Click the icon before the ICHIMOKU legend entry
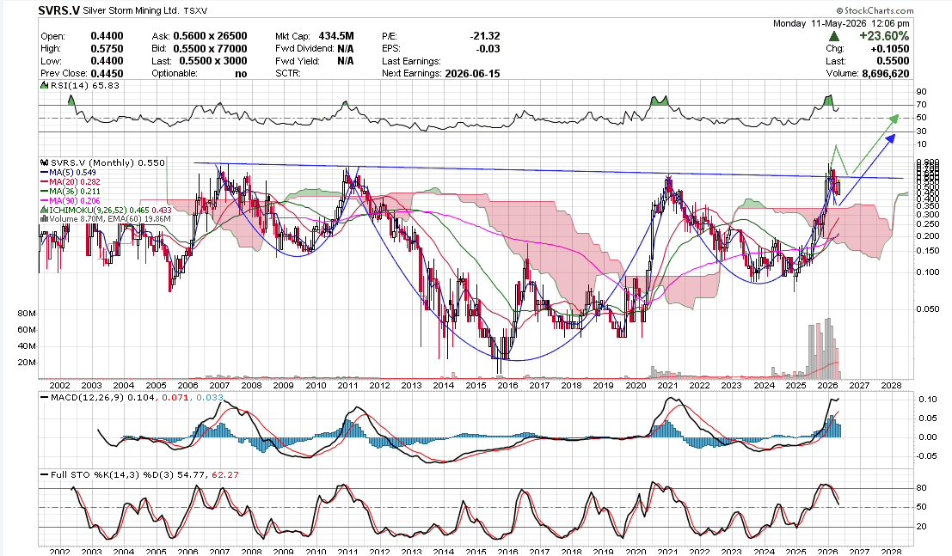The image size is (952, 556). tap(44, 210)
